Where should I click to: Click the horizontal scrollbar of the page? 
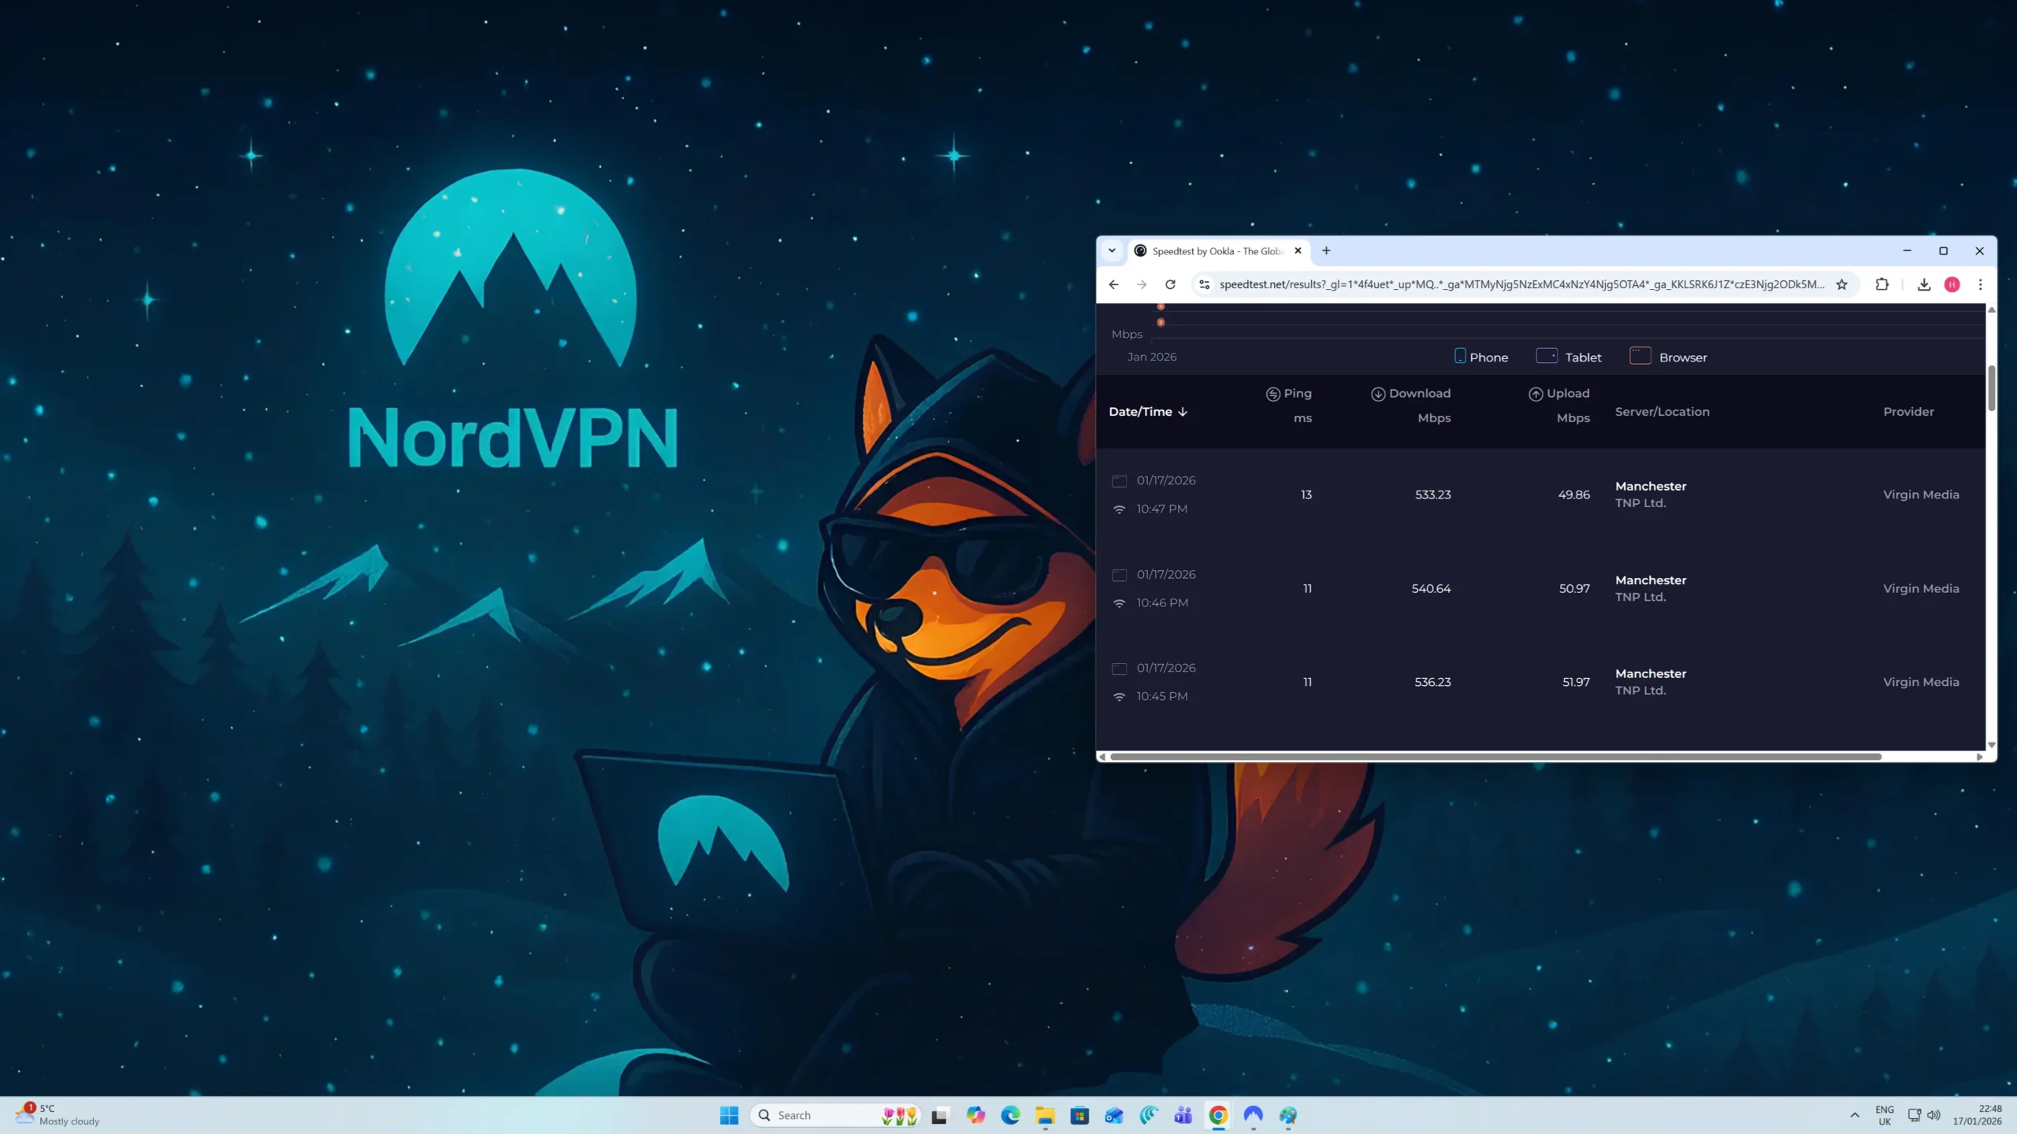pyautogui.click(x=1495, y=757)
